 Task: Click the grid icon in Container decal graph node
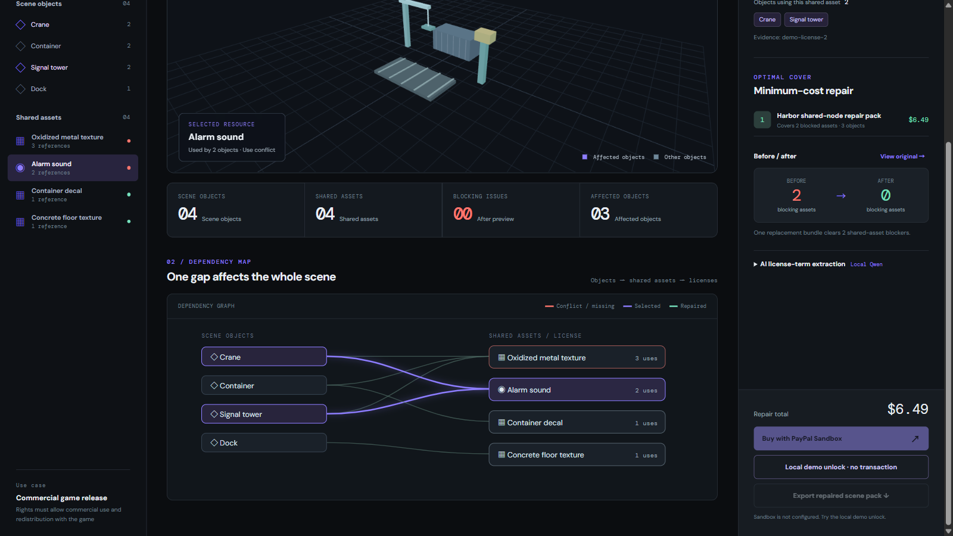click(502, 422)
